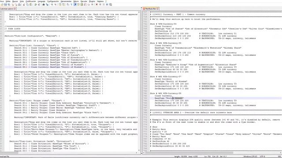Click the Play Macro icon
282x158 pixels.
pyautogui.click(x=104, y=4)
